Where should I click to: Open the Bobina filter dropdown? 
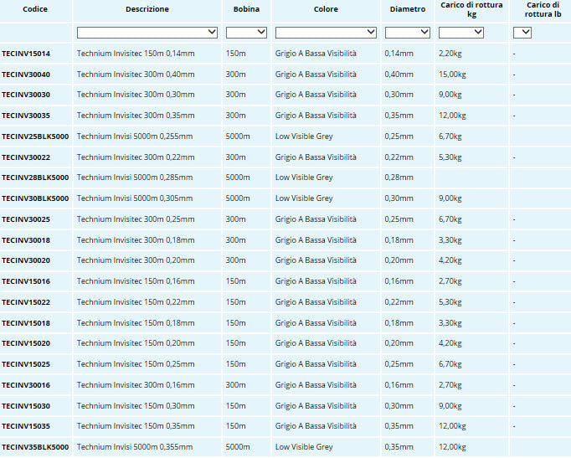(x=246, y=33)
